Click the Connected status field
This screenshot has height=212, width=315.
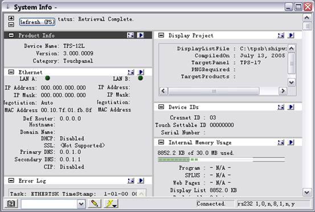(x=215, y=203)
